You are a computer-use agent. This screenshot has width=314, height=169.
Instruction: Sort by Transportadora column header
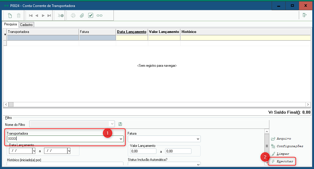point(43,32)
